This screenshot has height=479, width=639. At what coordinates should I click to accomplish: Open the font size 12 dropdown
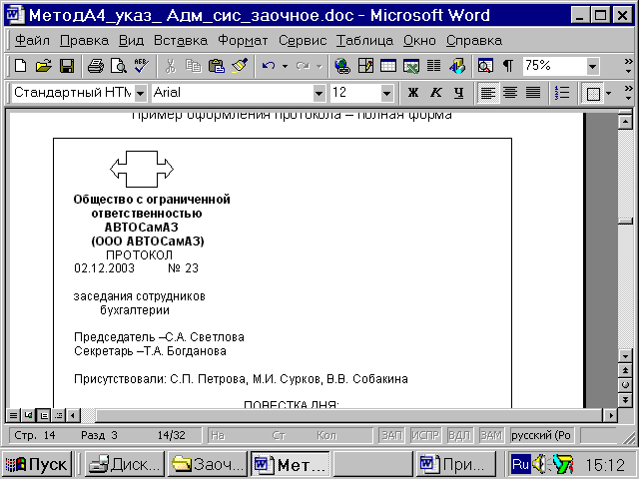386,93
